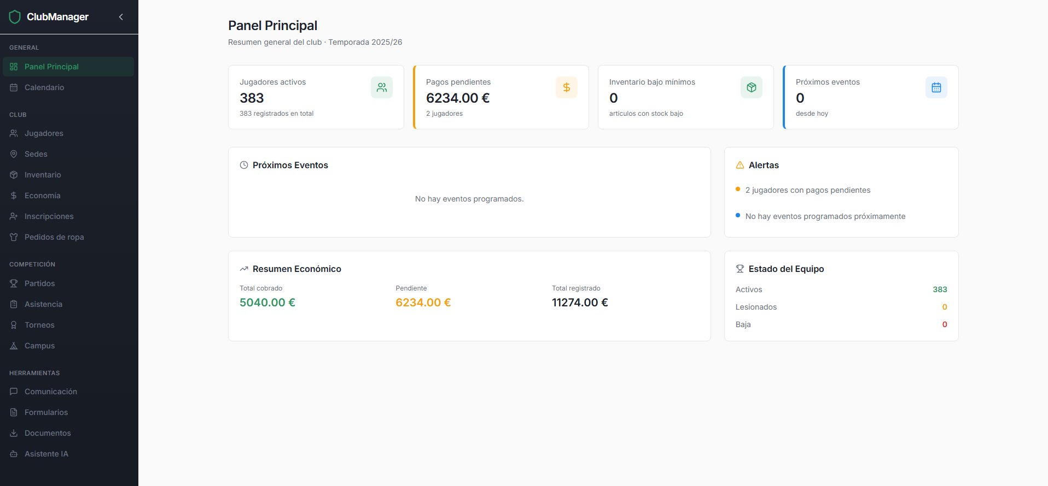This screenshot has width=1048, height=486.
Task: Click the warning triangle icon beside Alertas
Action: [740, 165]
